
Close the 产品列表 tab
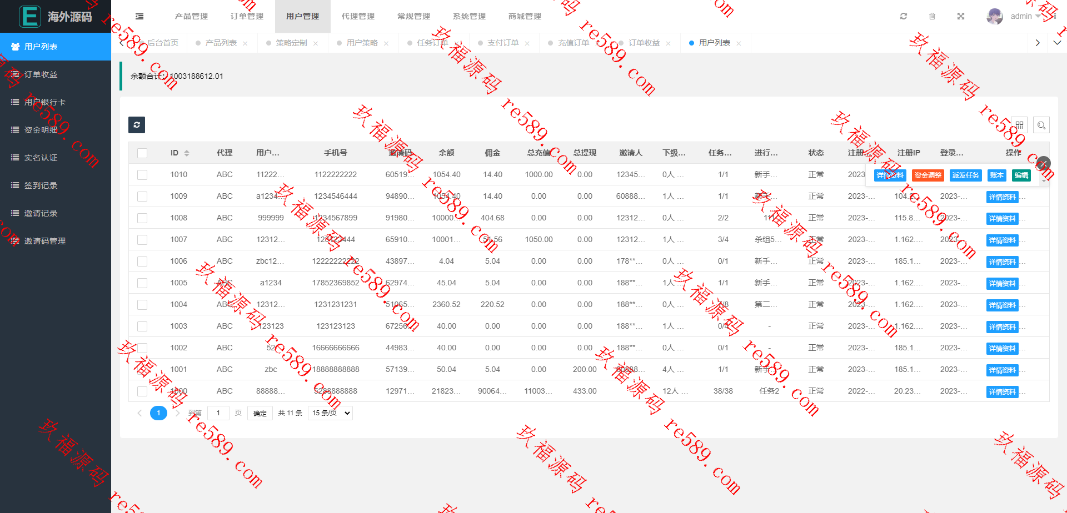[245, 43]
